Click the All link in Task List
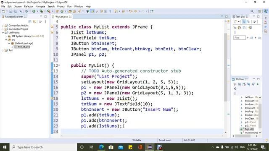This screenshot has height=151, width=269. pos(251,38)
